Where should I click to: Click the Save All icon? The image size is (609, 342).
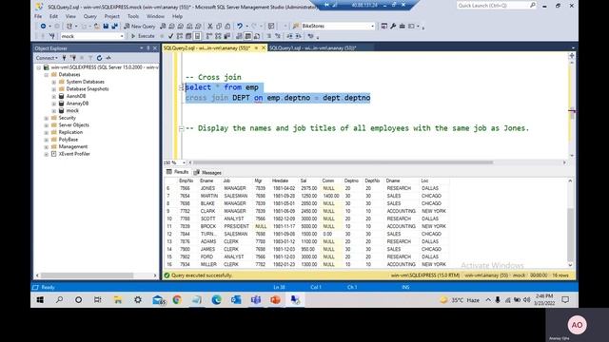(114, 26)
